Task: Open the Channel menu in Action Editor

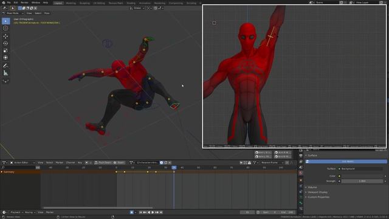Action: point(71,162)
